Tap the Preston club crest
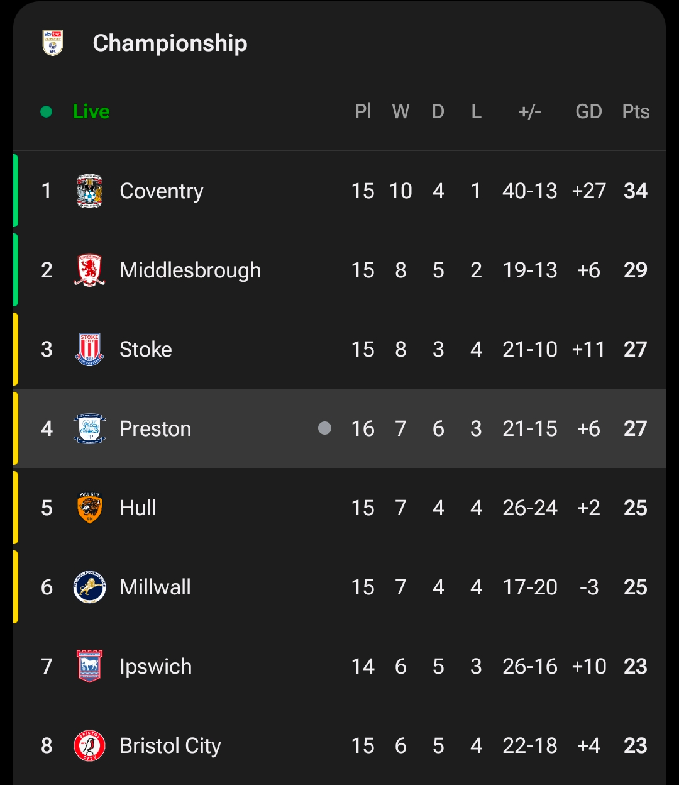The height and width of the screenshot is (785, 679). pos(89,429)
